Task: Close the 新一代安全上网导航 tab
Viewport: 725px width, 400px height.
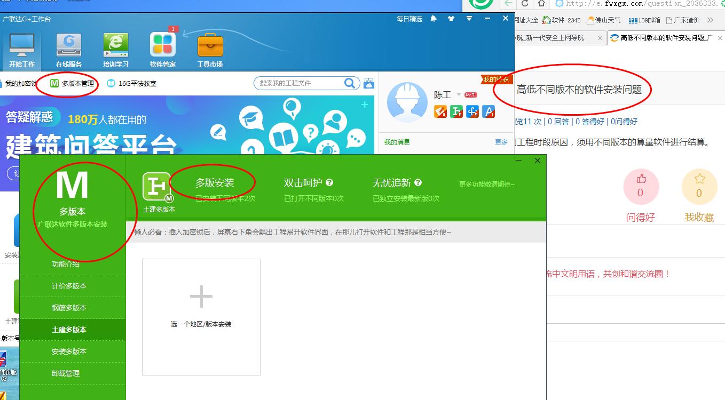Action: click(600, 38)
